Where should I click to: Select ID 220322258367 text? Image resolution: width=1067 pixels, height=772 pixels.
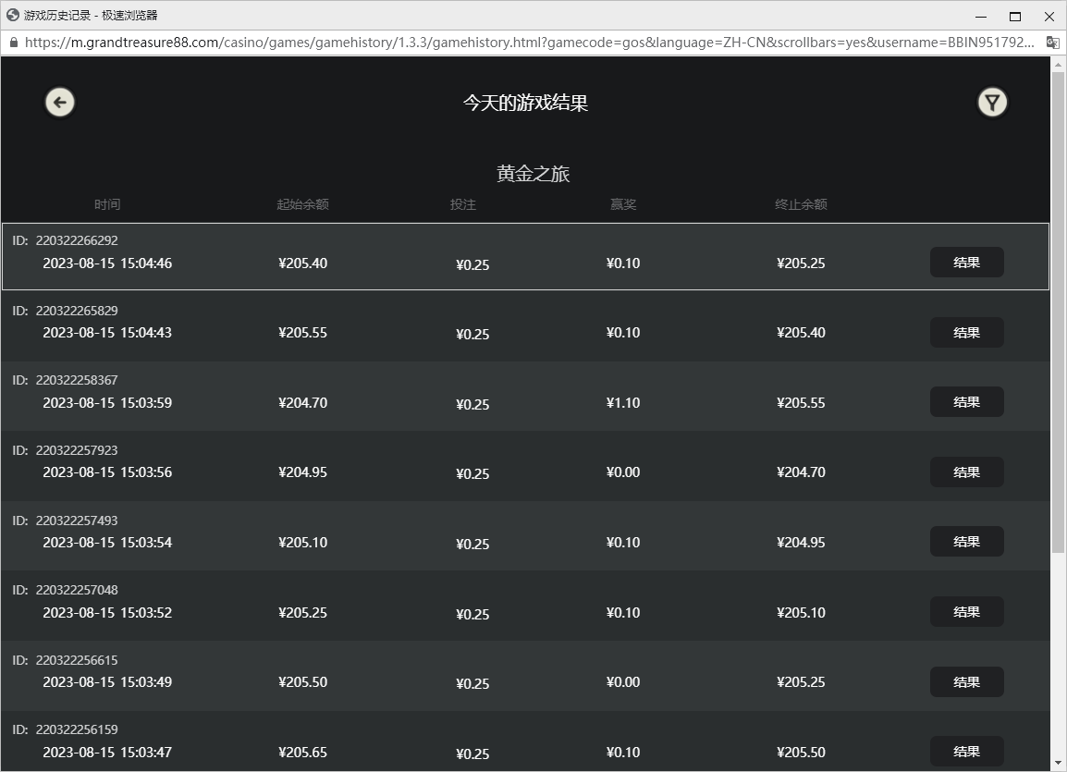[65, 380]
